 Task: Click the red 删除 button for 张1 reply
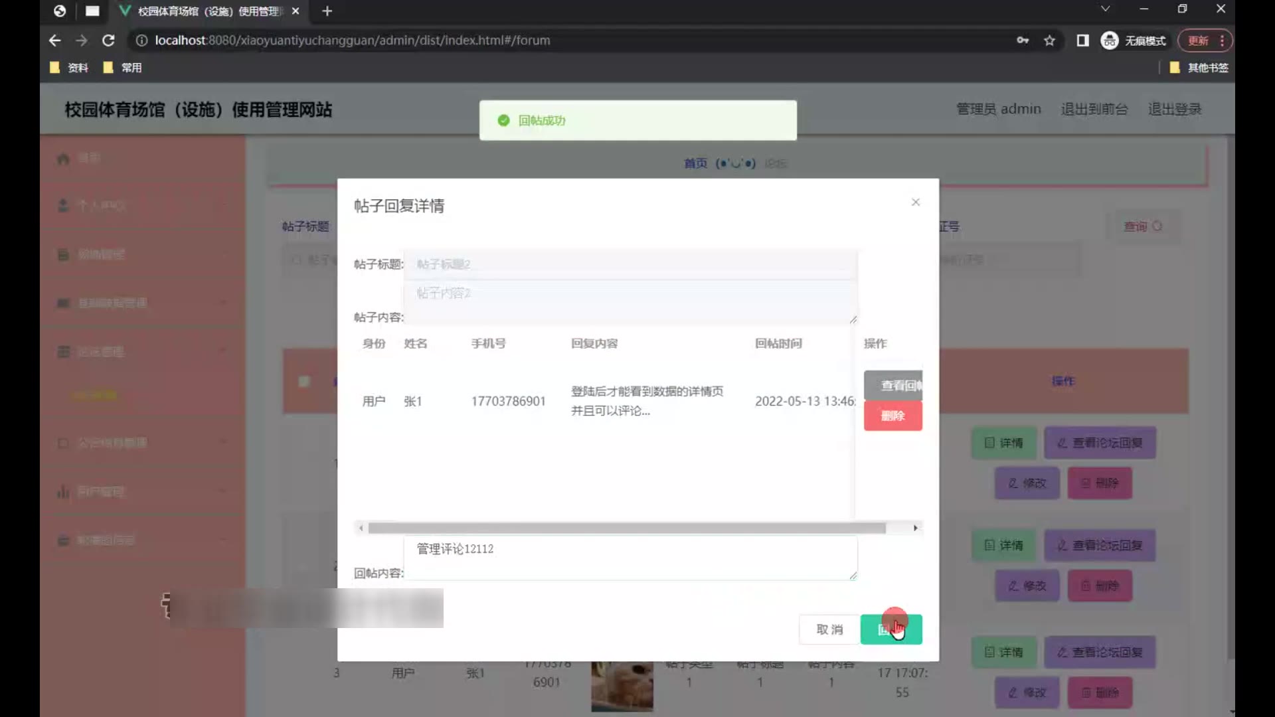tap(892, 416)
